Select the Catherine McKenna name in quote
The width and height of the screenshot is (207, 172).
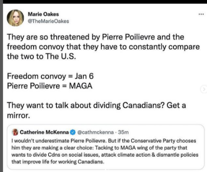[44, 132]
